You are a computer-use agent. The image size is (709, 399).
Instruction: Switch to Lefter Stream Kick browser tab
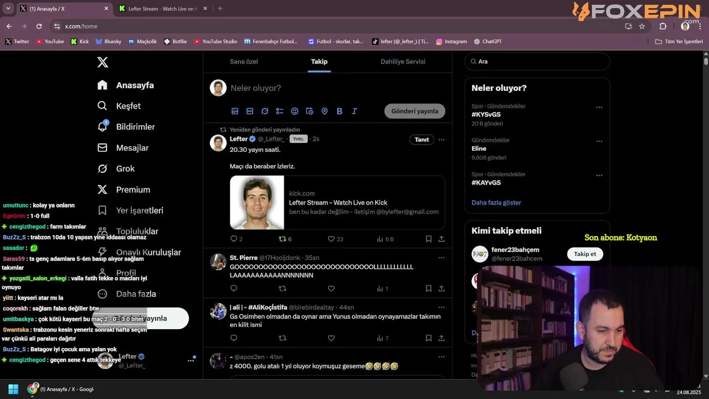coord(163,9)
